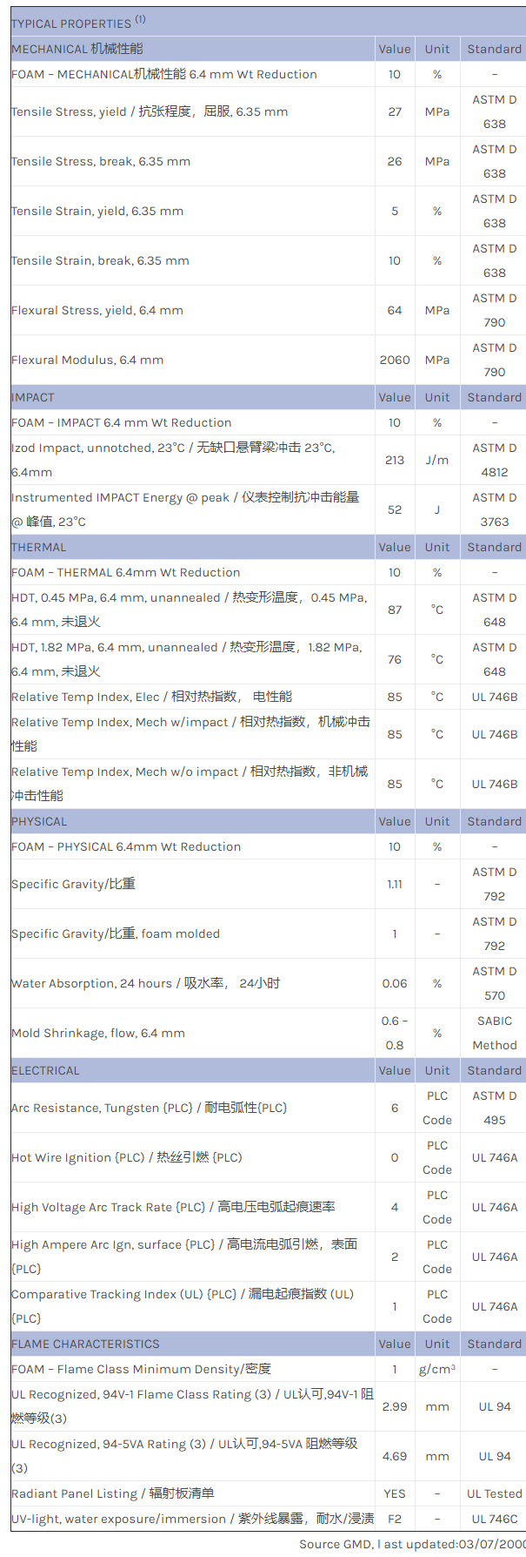The width and height of the screenshot is (526, 1557).
Task: Select the IMPACT section header
Action: click(33, 397)
